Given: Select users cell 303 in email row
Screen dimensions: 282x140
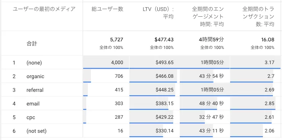Looking at the screenshot, I should click(x=119, y=103).
